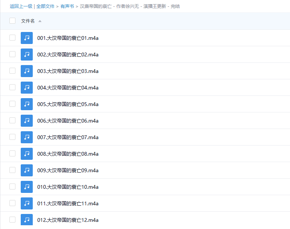This screenshot has width=290, height=229.
Task: Check the box for 003.大汉帝国的衰亡03.m4a
Action: point(12,71)
